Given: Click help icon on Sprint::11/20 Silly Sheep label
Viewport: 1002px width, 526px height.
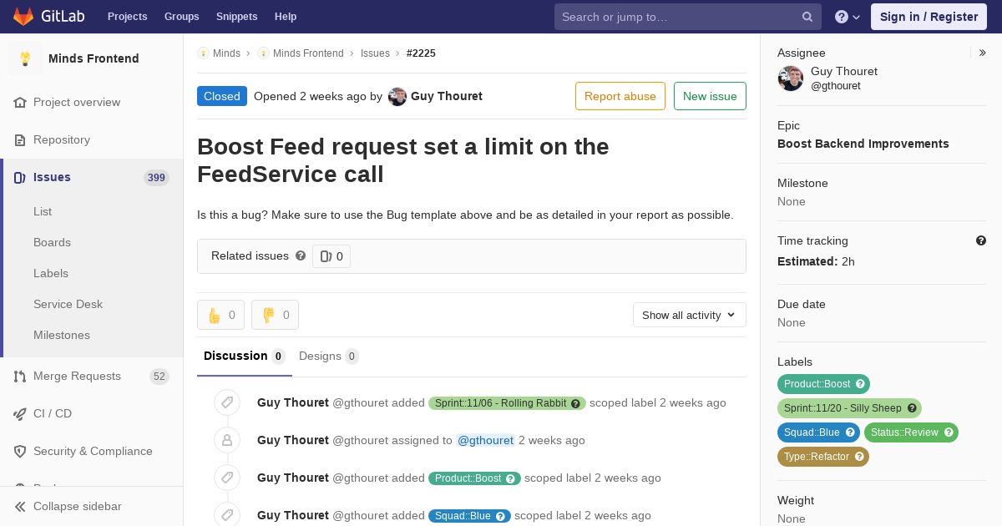Looking at the screenshot, I should click(912, 408).
